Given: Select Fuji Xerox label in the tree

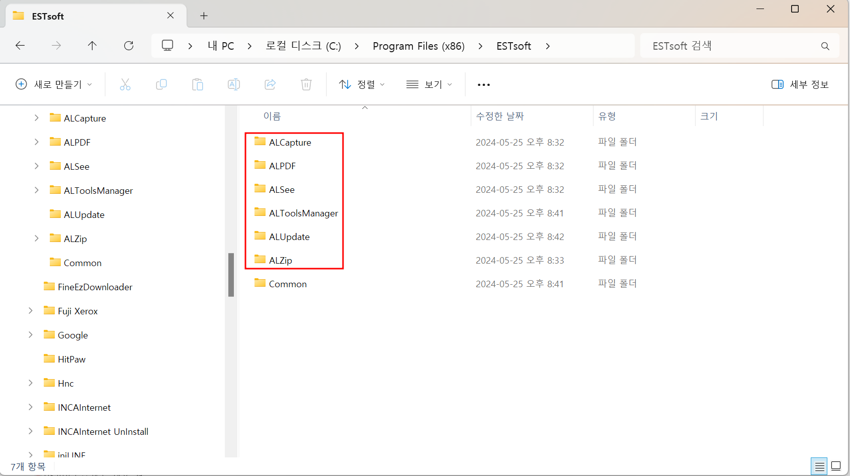Looking at the screenshot, I should pyautogui.click(x=77, y=311).
